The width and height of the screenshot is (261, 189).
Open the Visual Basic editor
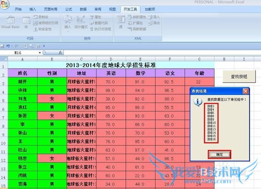point(10,22)
